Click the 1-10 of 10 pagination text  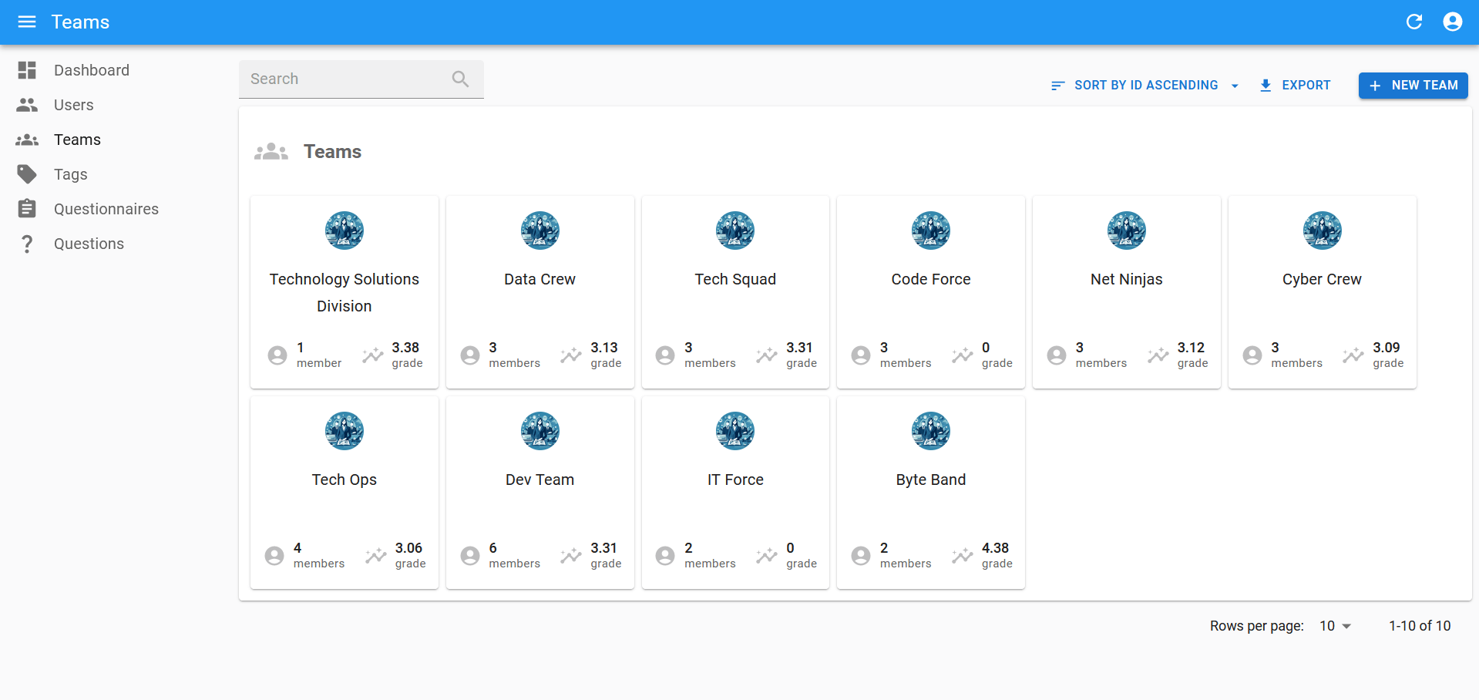coord(1420,626)
